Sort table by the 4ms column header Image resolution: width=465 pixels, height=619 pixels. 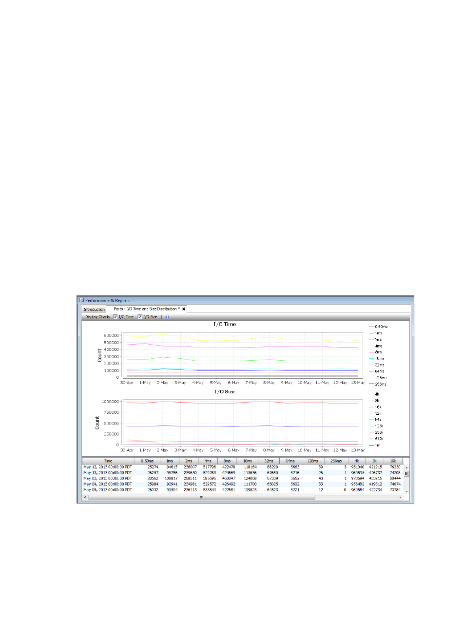208,461
